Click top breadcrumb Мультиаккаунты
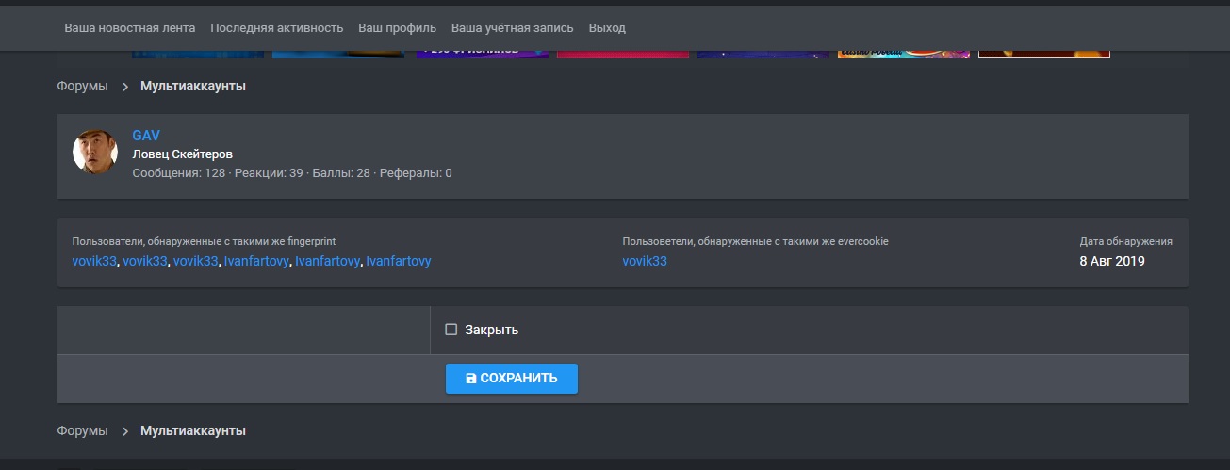This screenshot has height=470, width=1230. pos(193,86)
